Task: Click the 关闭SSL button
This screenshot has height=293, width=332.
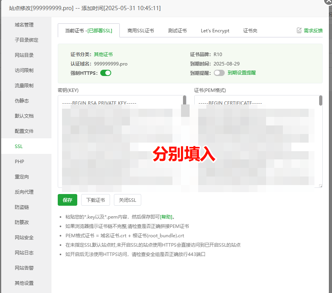Action: tap(128, 200)
